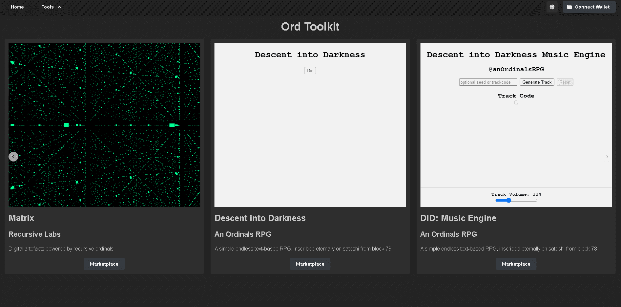Click the previous carousel arrow

[x=13, y=157]
